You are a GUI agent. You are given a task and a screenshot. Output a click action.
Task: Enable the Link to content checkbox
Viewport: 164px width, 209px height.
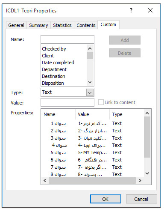101,102
